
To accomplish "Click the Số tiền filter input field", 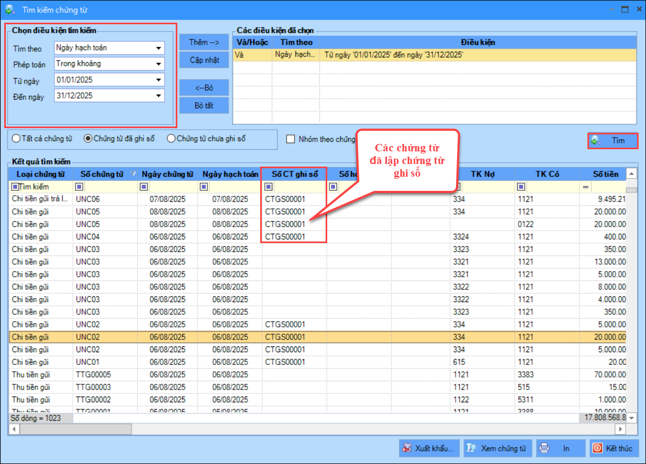I will pos(608,187).
